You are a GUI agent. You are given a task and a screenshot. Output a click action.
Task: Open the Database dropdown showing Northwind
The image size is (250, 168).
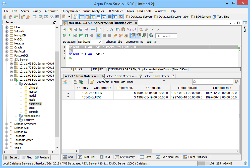point(90,42)
